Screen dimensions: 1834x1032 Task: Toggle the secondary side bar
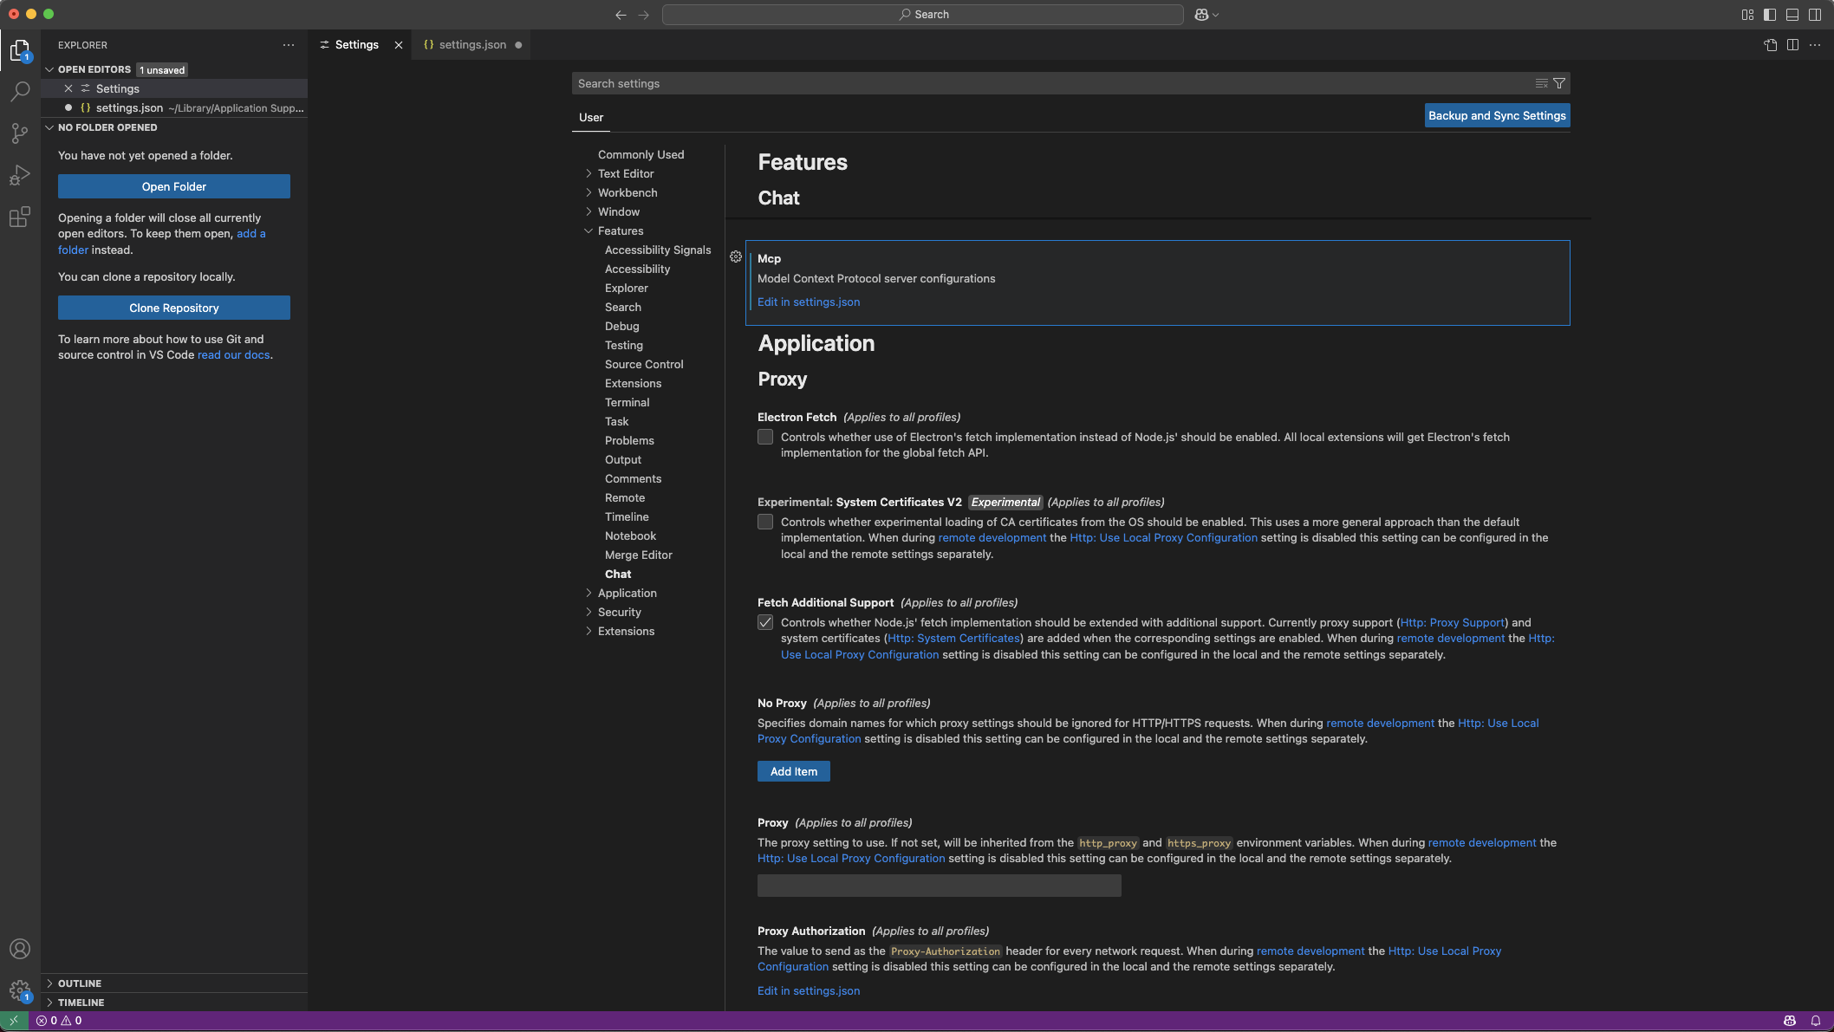[x=1815, y=15]
